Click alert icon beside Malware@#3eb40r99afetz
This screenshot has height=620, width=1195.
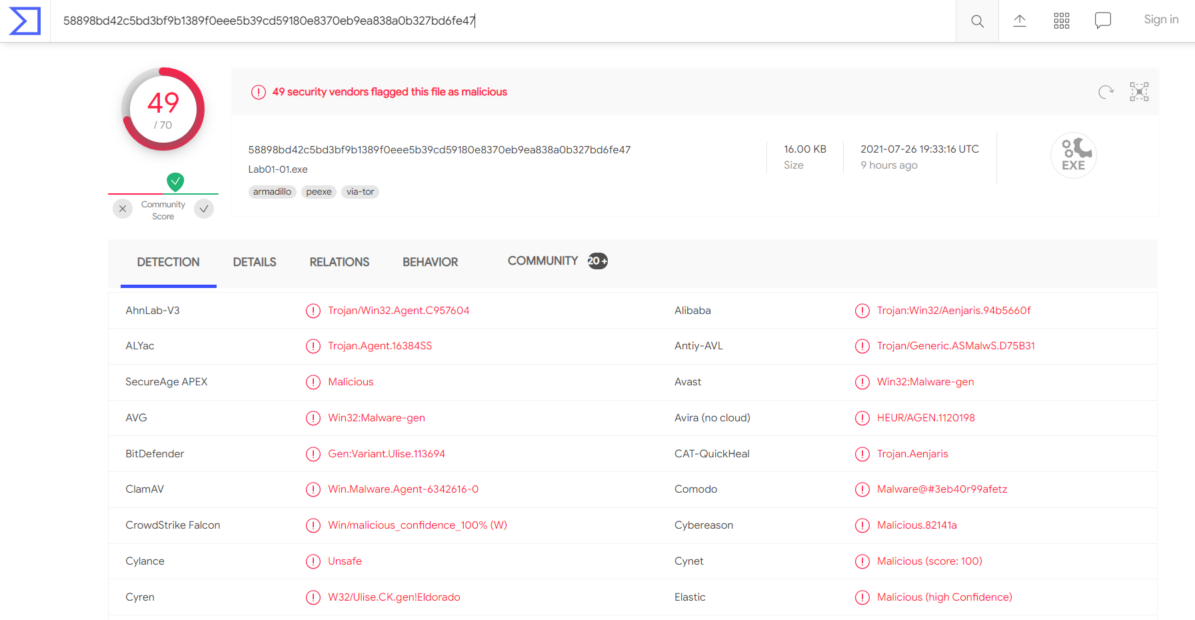coord(862,489)
